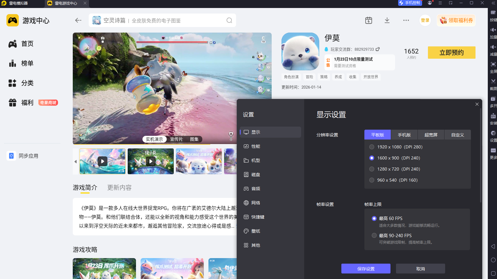
Task: Open the 其他 settings section
Action: [270, 245]
